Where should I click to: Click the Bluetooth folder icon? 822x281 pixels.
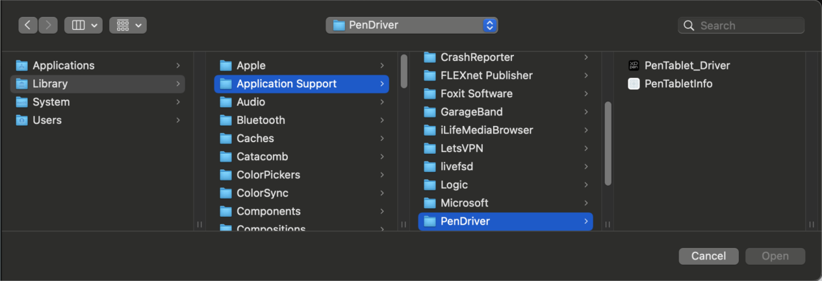[x=226, y=120]
